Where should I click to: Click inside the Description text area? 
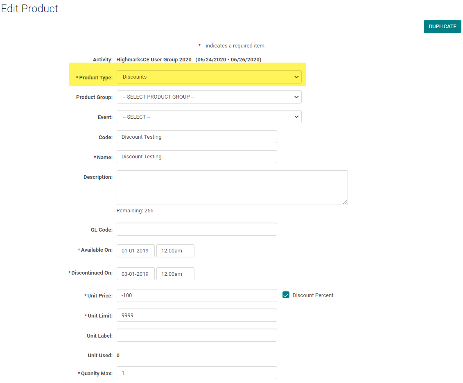coord(232,187)
